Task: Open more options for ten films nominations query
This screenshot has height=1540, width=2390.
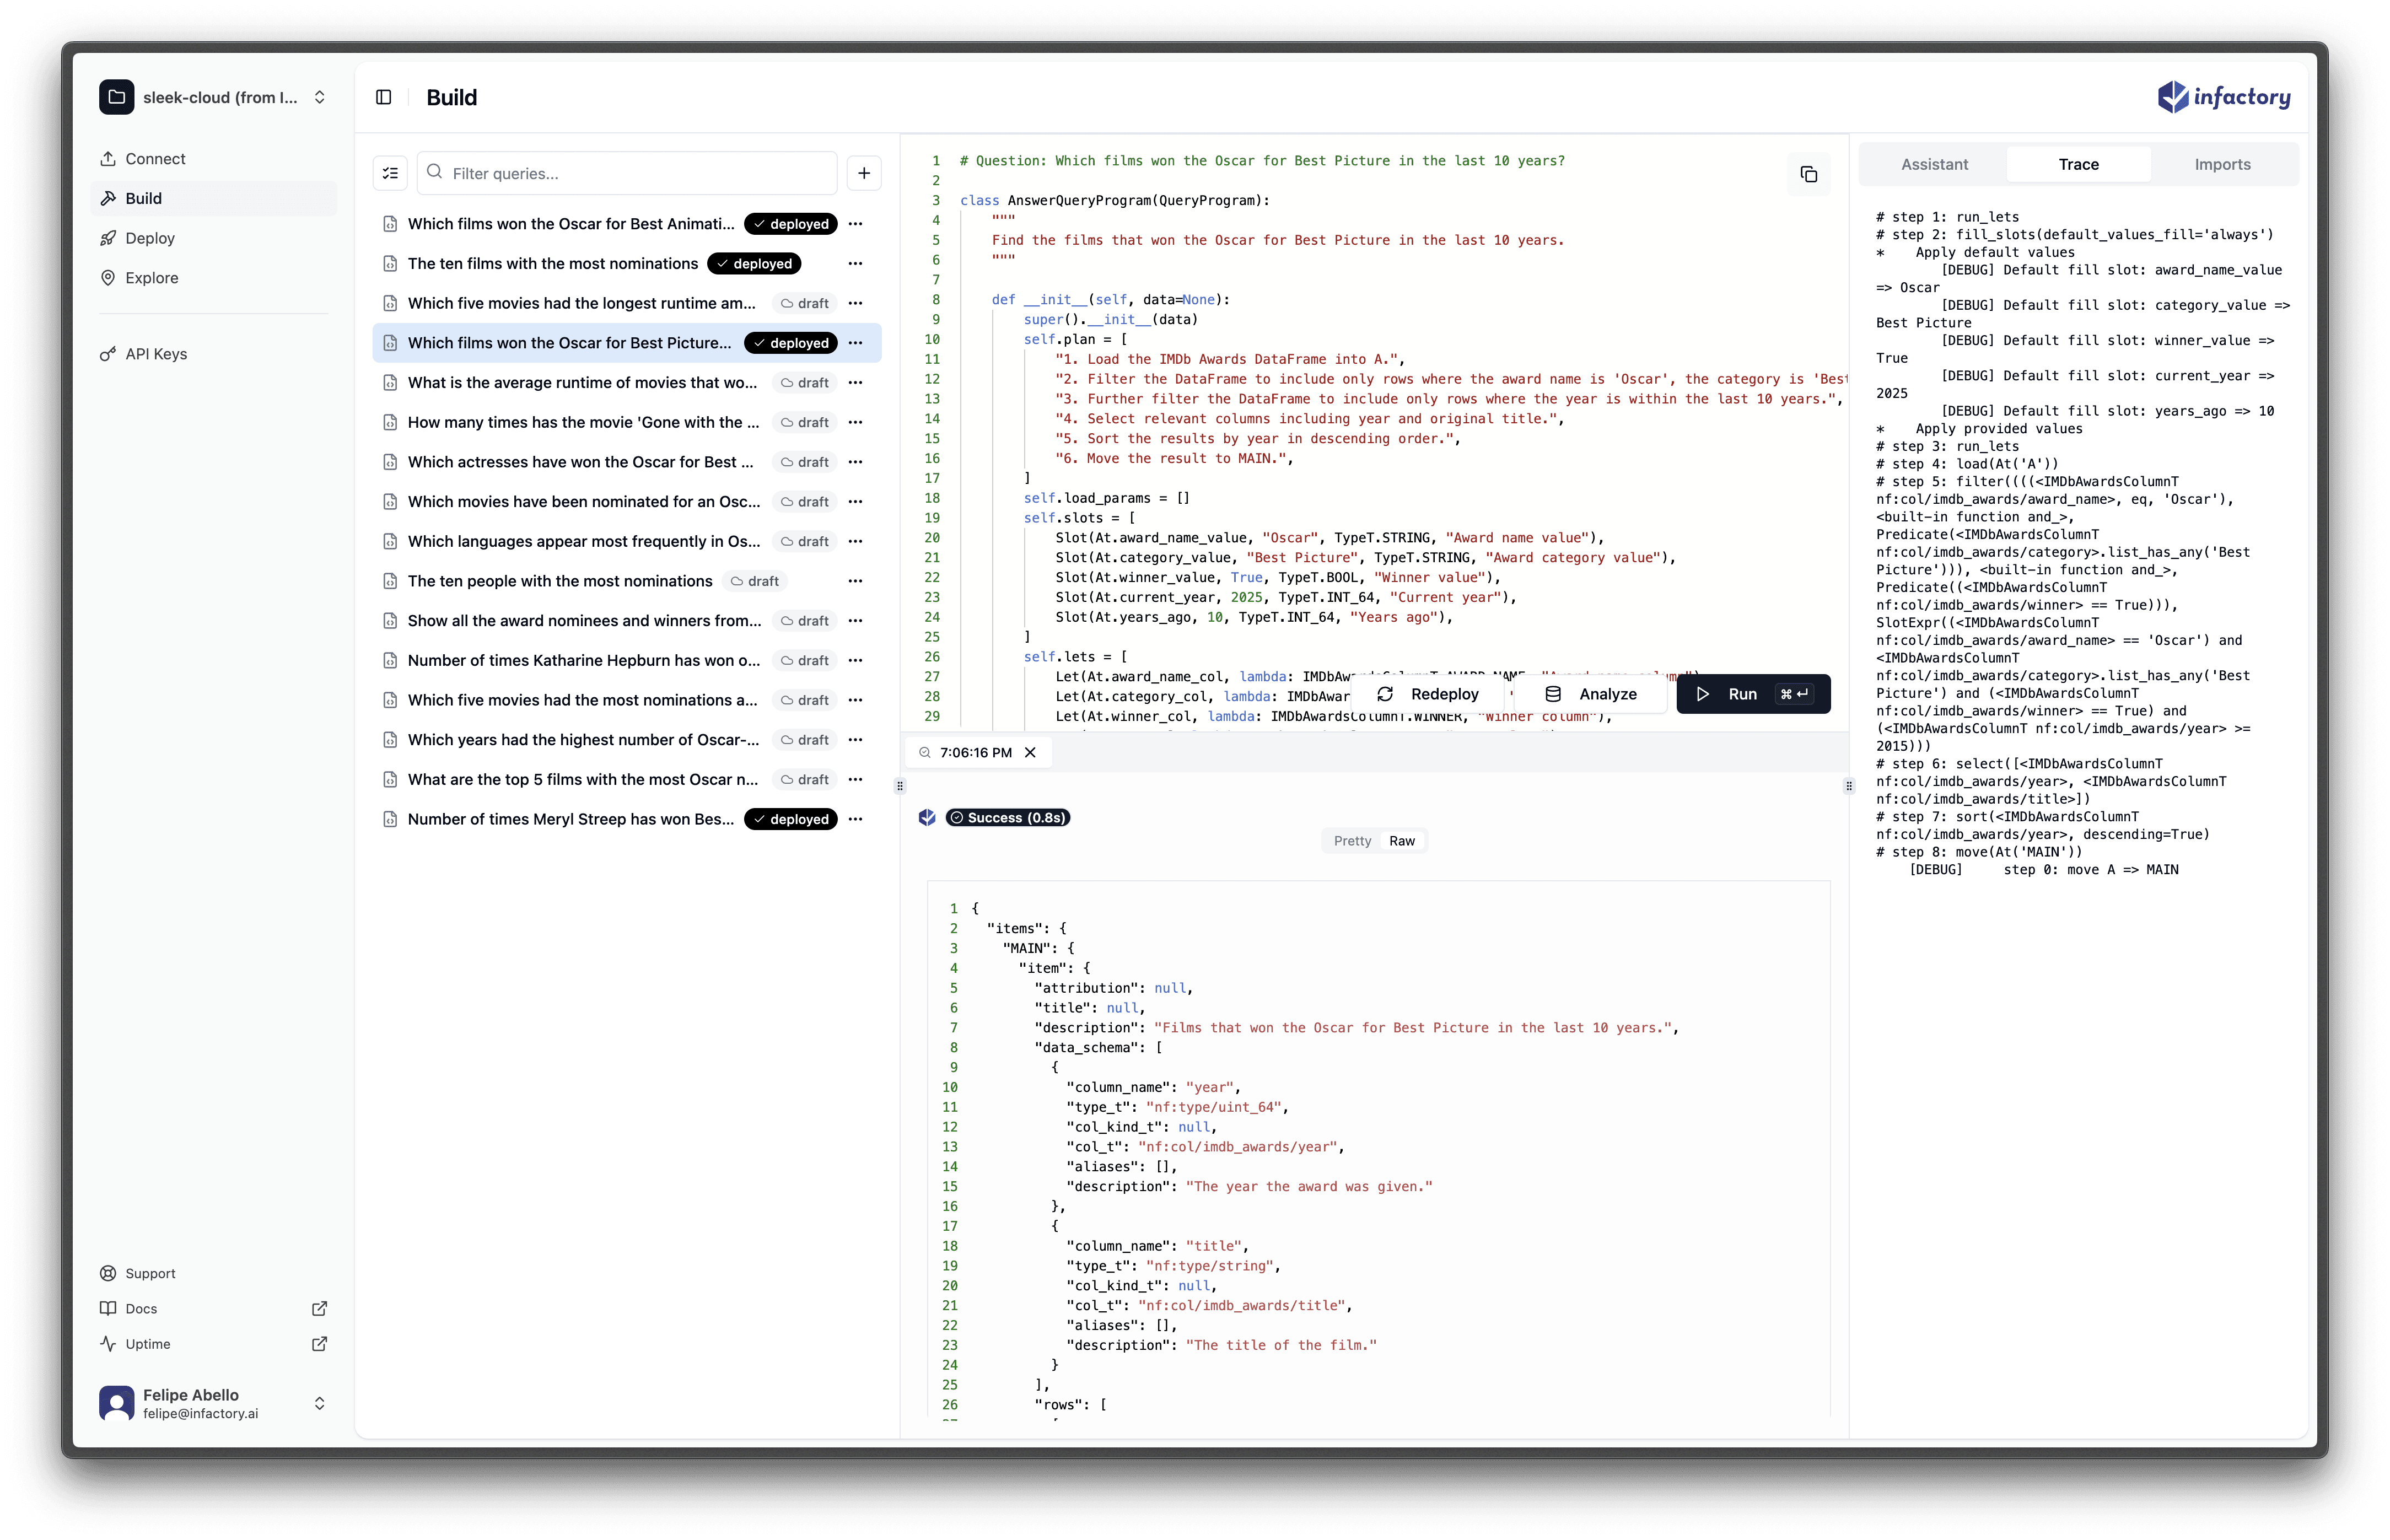Action: (855, 263)
